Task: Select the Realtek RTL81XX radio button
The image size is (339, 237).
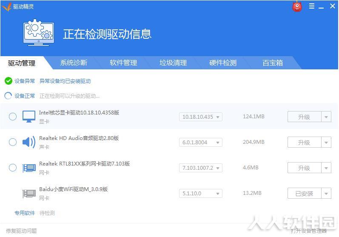Action: coord(13,168)
